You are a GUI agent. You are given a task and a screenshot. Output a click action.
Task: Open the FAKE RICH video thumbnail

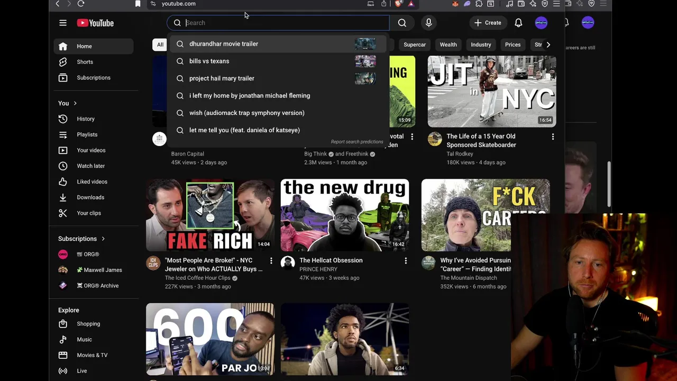pyautogui.click(x=211, y=215)
